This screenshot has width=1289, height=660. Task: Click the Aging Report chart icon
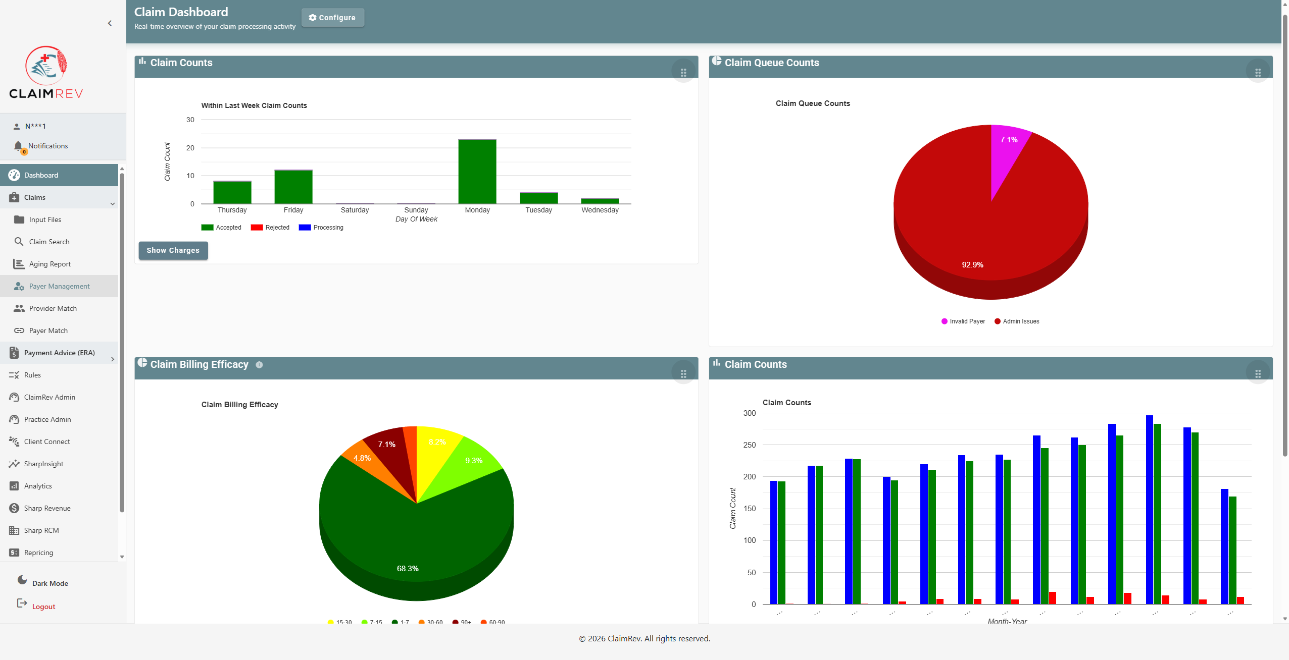[19, 264]
